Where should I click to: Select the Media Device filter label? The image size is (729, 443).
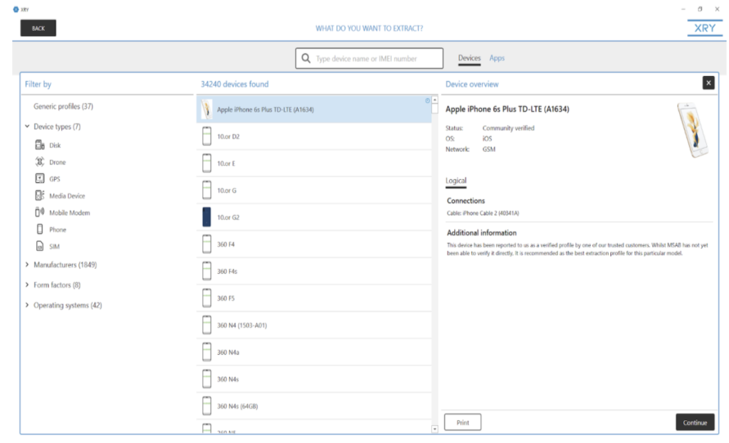tap(68, 196)
